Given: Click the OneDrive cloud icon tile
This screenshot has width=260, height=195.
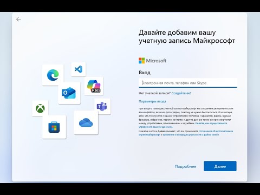Looking at the screenshot, I should [86, 122].
